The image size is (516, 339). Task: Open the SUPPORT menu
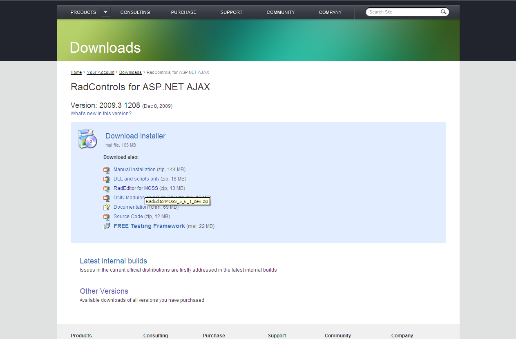(232, 12)
